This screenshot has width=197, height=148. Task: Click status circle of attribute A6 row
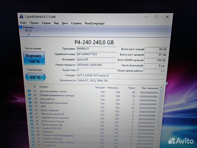click(32, 121)
